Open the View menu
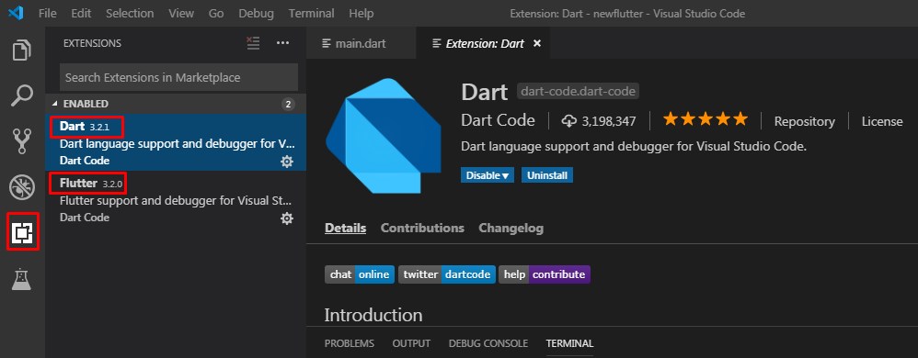 [x=181, y=13]
